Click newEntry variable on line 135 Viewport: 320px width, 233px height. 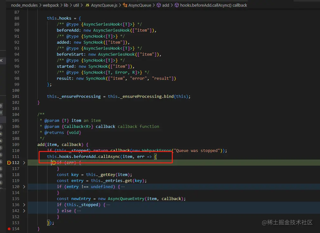[x=81, y=199]
